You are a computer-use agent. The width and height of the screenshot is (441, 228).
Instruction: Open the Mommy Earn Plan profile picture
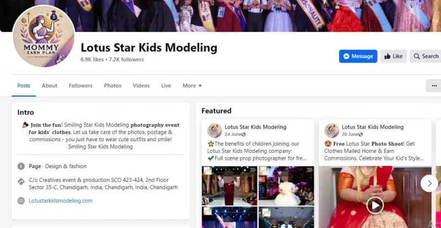(44, 36)
